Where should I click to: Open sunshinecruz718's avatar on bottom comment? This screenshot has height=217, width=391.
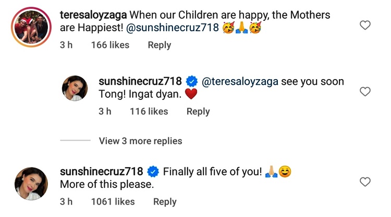30,182
